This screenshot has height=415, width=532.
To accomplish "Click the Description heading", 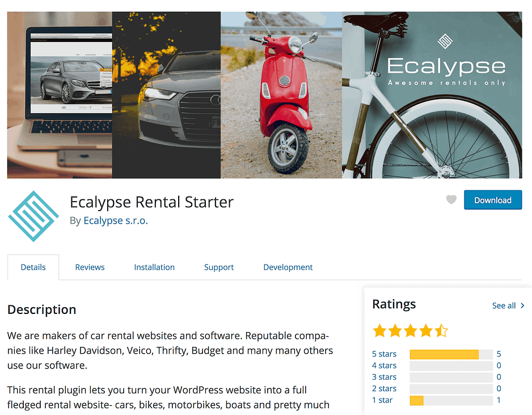I will (42, 310).
